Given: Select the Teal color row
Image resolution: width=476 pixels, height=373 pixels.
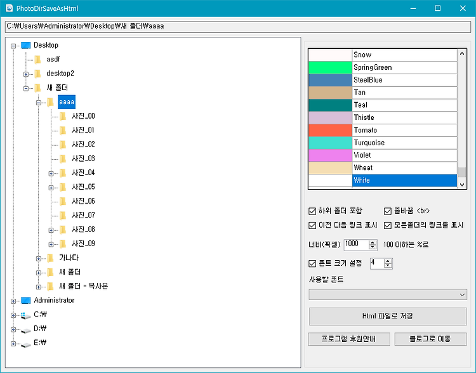Looking at the screenshot, I should pos(383,105).
